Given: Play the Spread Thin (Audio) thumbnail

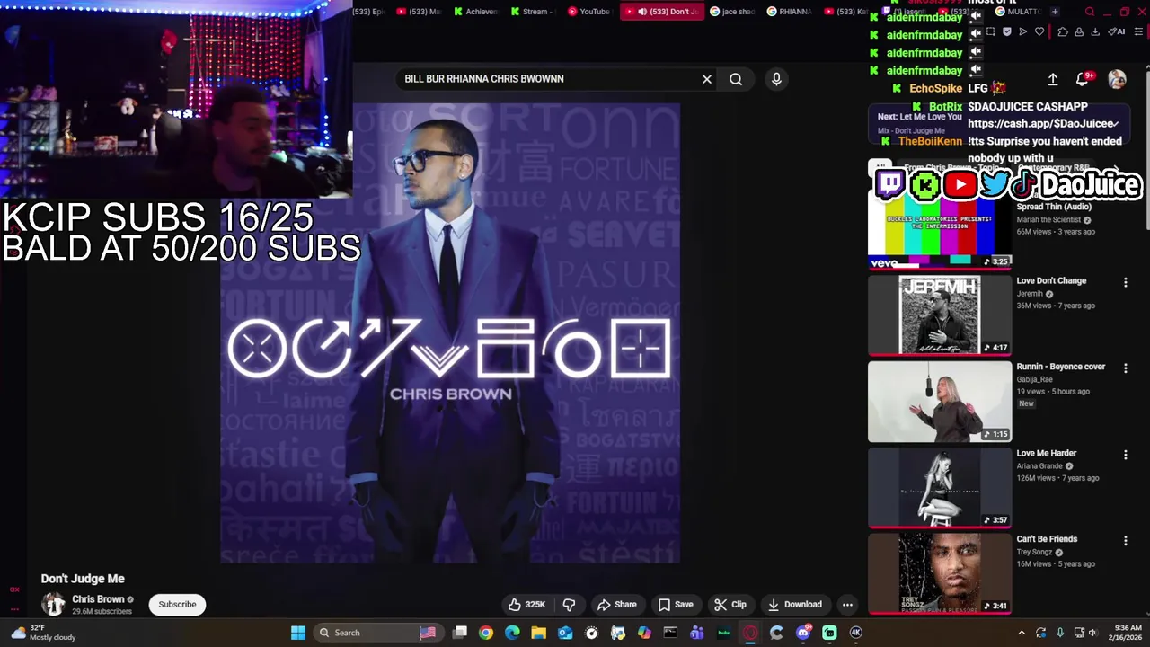Looking at the screenshot, I should click(x=940, y=229).
